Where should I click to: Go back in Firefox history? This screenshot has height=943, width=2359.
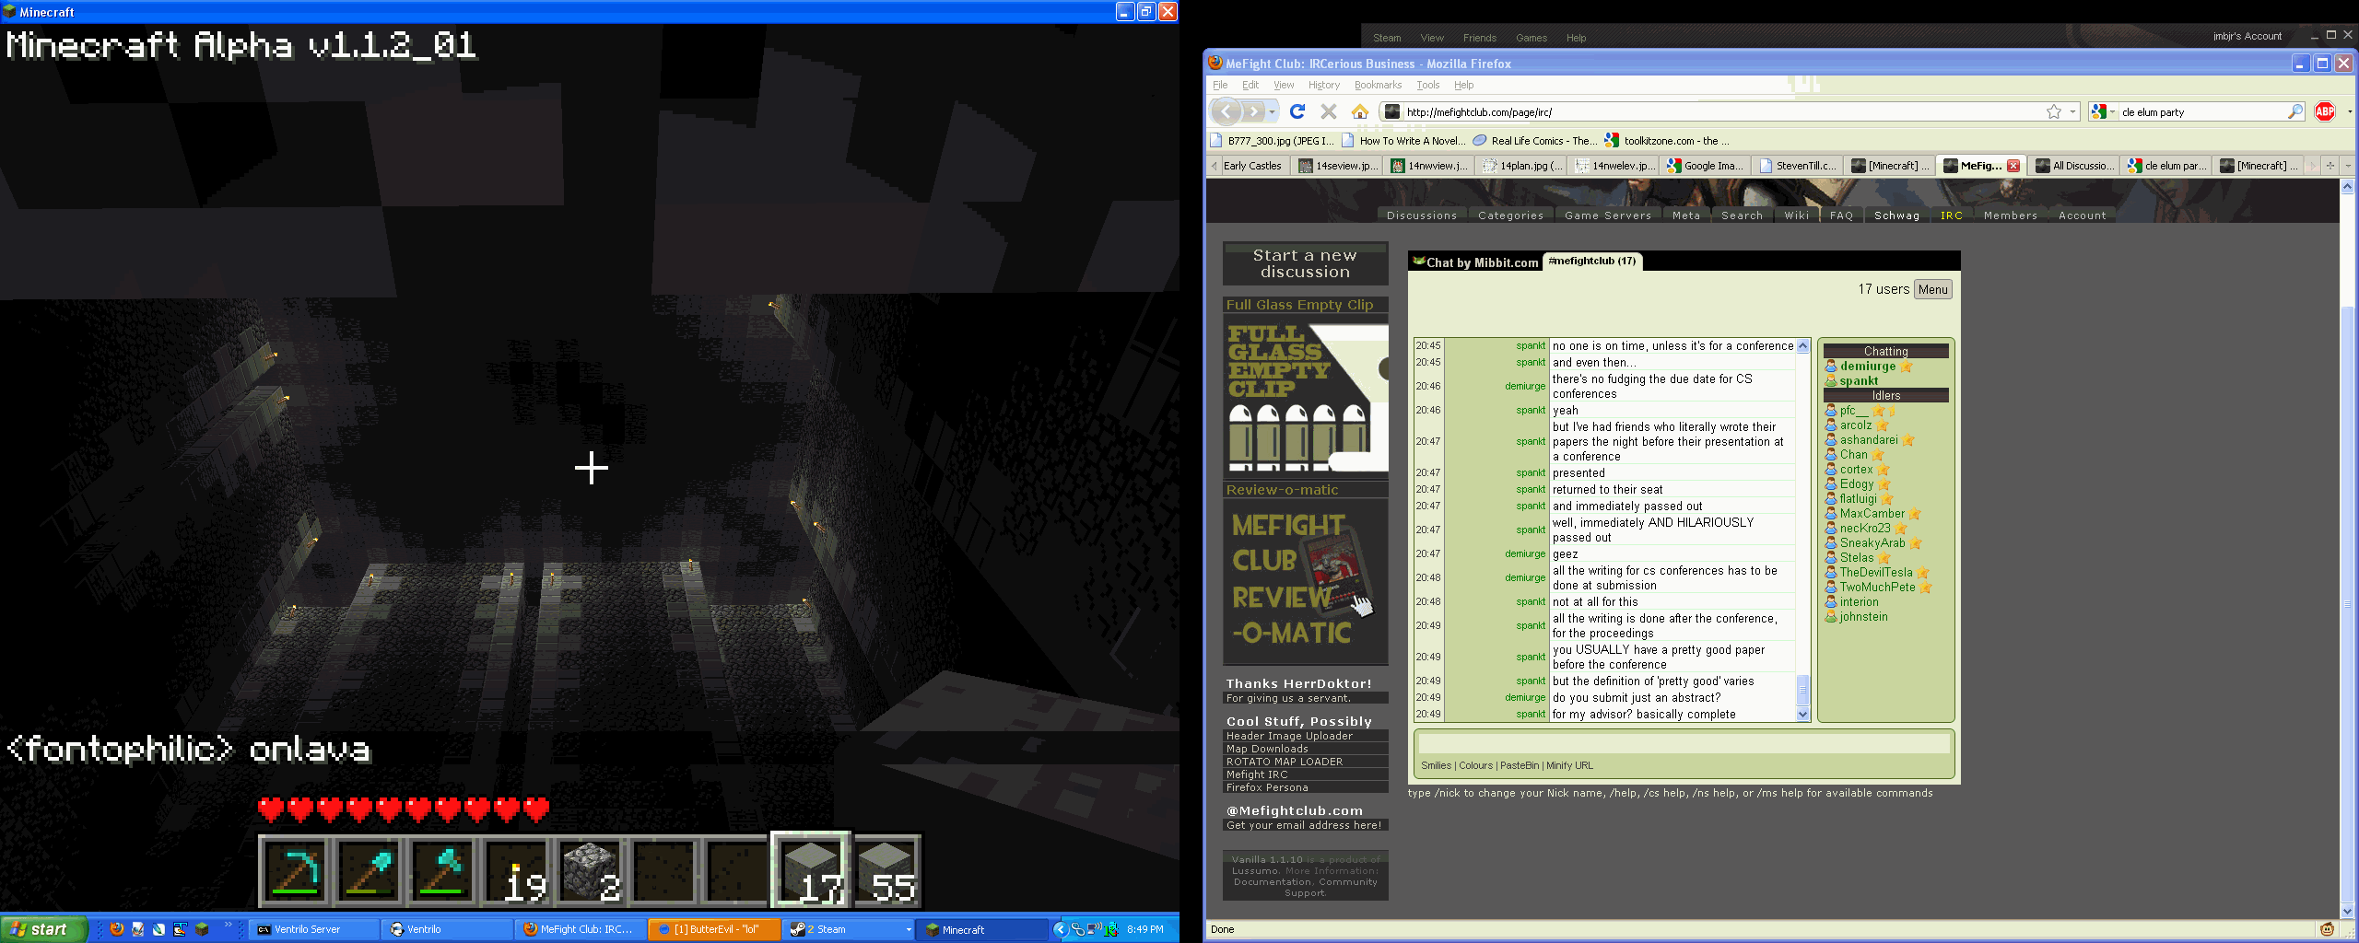pyautogui.click(x=1225, y=111)
